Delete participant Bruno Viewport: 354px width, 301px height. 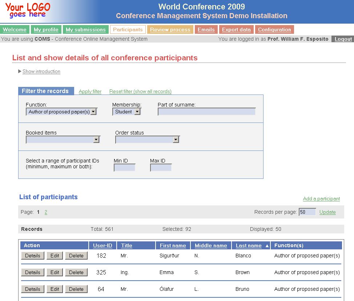(76, 289)
